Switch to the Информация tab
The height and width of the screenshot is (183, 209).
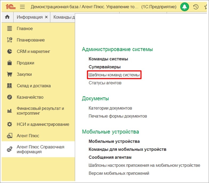click(30, 17)
